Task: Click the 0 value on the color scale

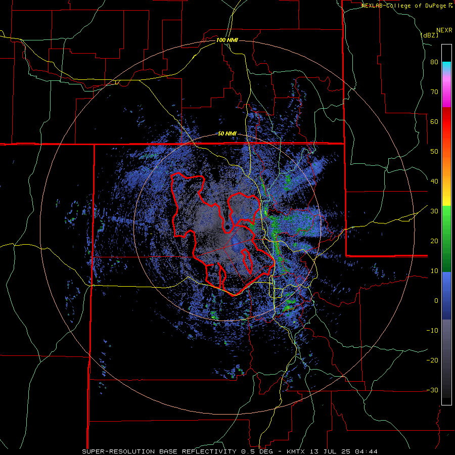Action: (436, 301)
